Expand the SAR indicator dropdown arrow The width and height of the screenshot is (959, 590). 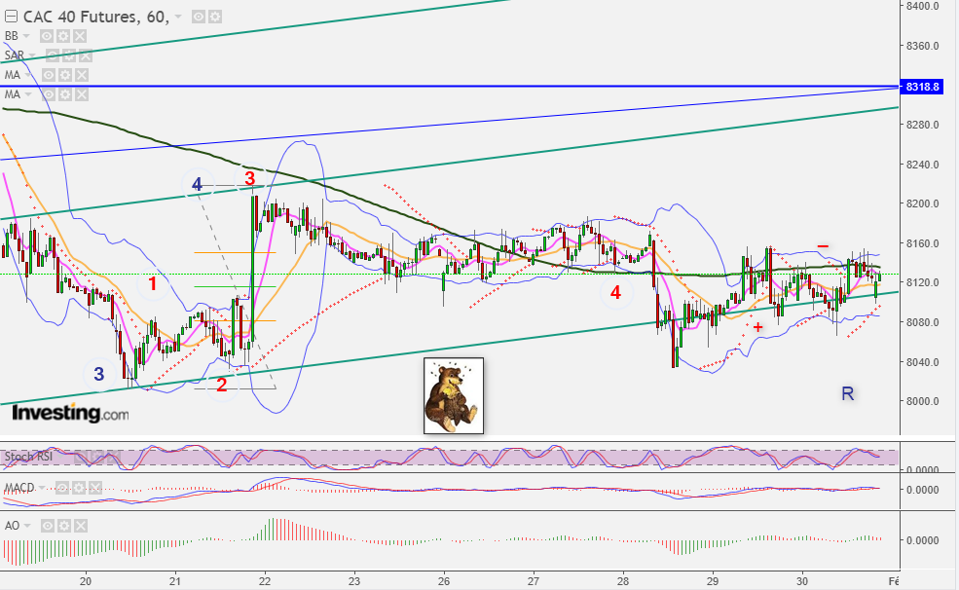pos(33,56)
